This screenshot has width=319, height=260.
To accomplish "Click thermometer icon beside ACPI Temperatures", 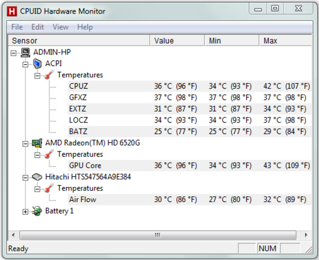I will tap(49, 75).
